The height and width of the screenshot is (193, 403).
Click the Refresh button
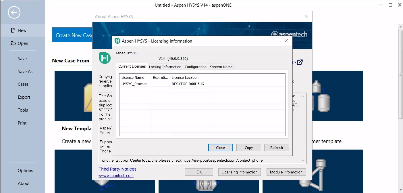click(x=277, y=148)
